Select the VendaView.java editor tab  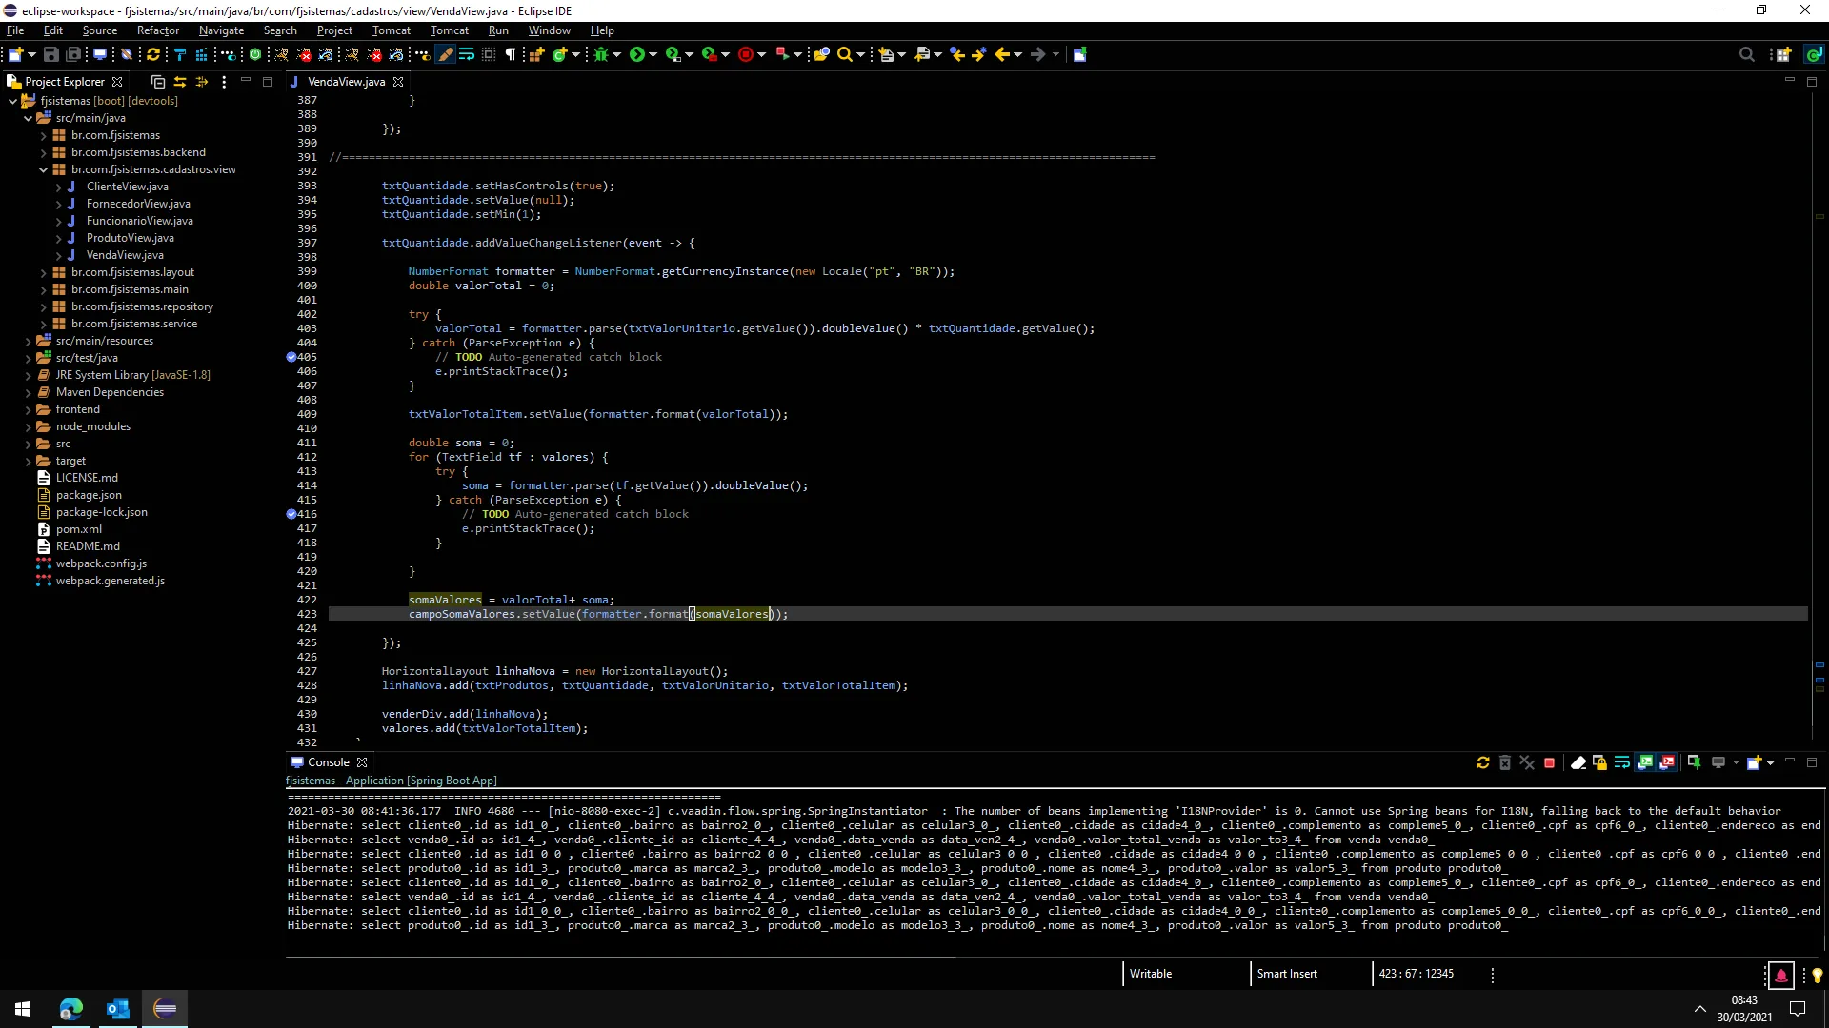click(346, 82)
